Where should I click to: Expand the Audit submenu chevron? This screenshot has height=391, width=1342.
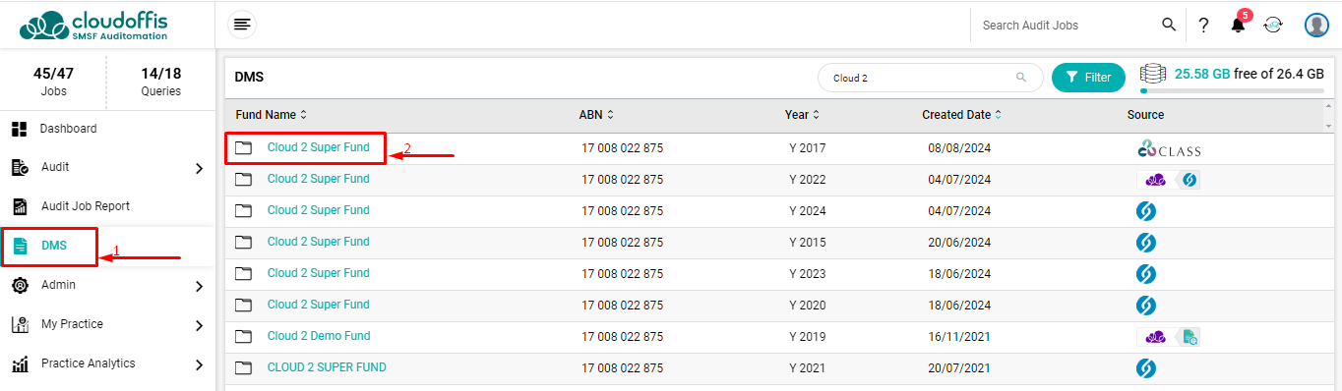coord(200,169)
